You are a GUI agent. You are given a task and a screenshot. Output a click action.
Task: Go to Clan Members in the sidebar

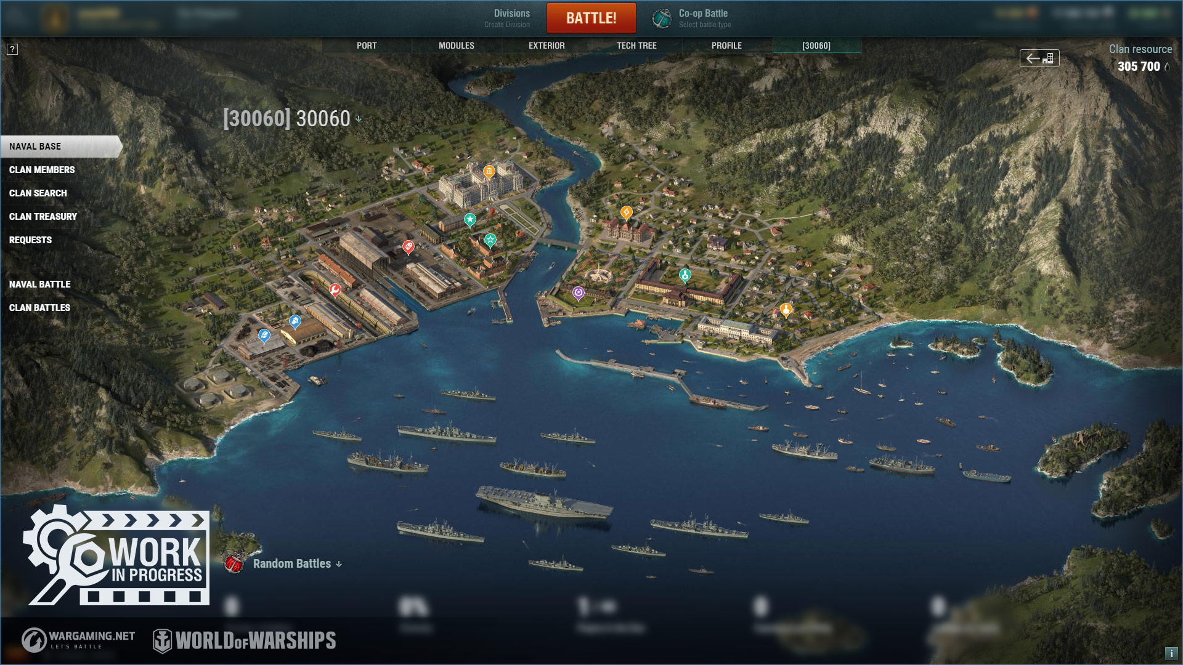pos(42,170)
